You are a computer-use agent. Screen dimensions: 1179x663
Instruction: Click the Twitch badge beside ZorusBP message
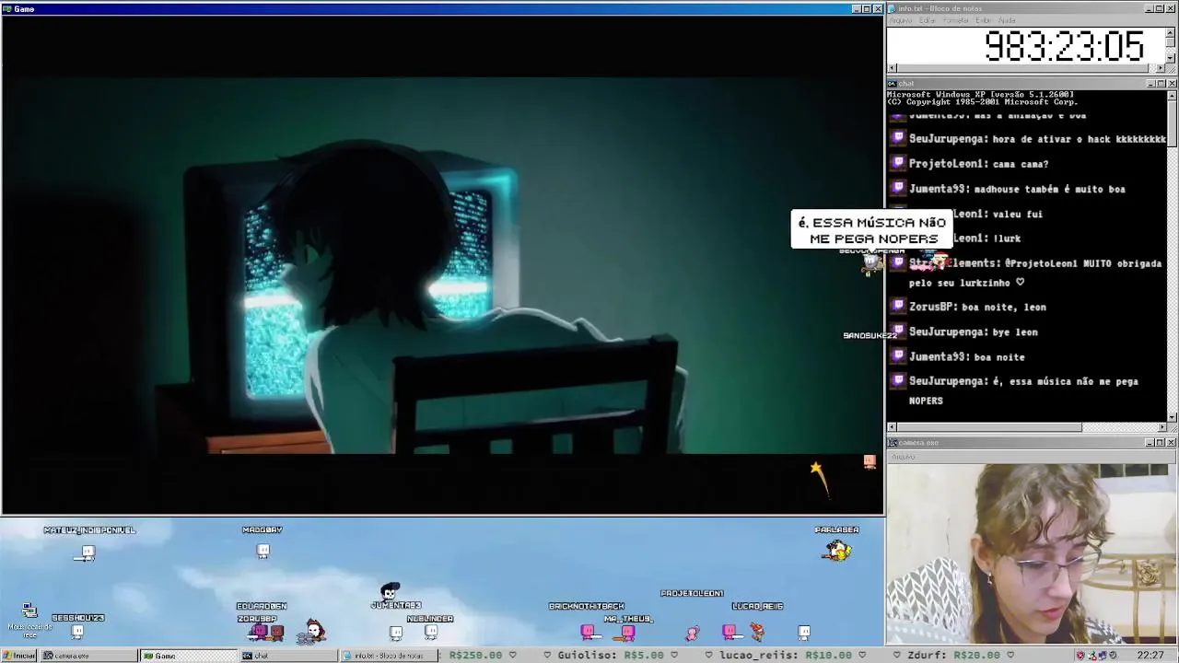[x=898, y=306]
